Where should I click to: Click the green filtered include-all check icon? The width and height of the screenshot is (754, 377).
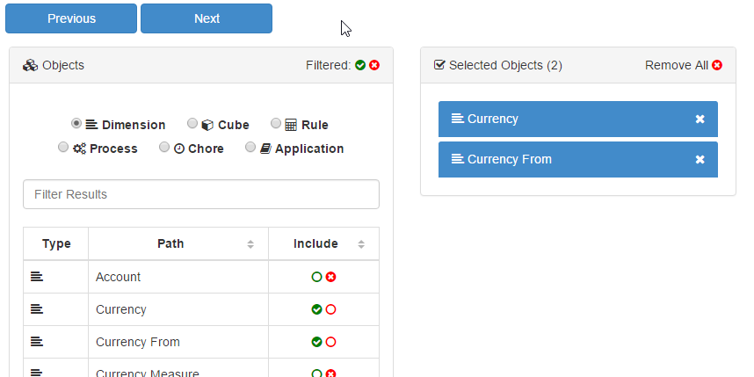coord(360,65)
